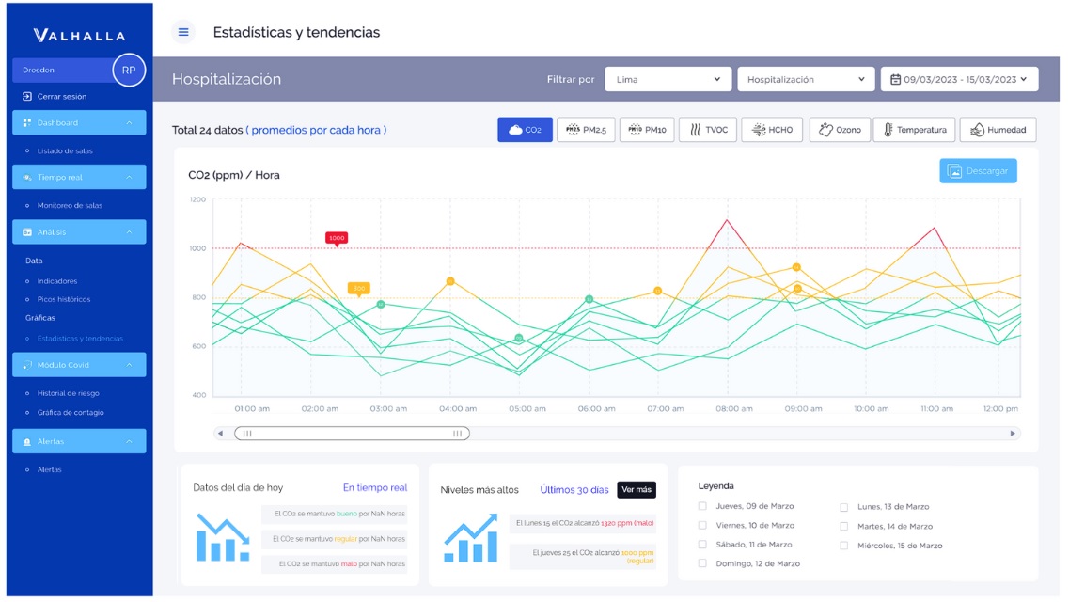Select the Ozono metric button

click(x=839, y=130)
